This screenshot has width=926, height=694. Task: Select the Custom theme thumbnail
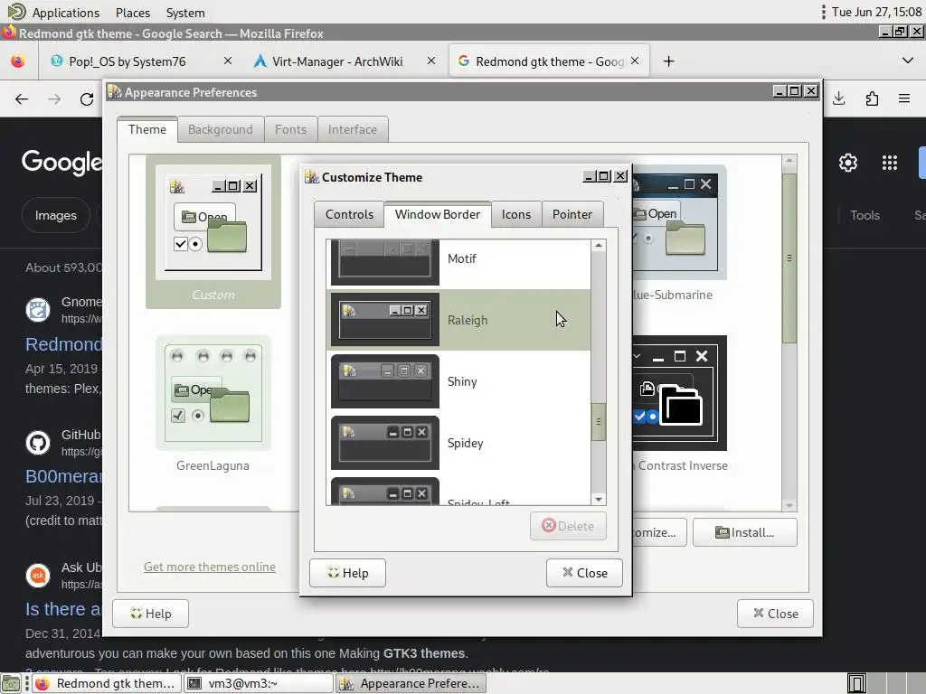213,231
